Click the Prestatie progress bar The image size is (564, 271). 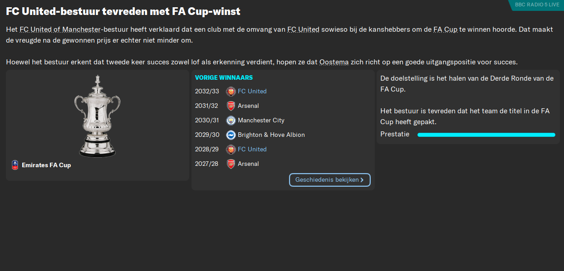(486, 135)
